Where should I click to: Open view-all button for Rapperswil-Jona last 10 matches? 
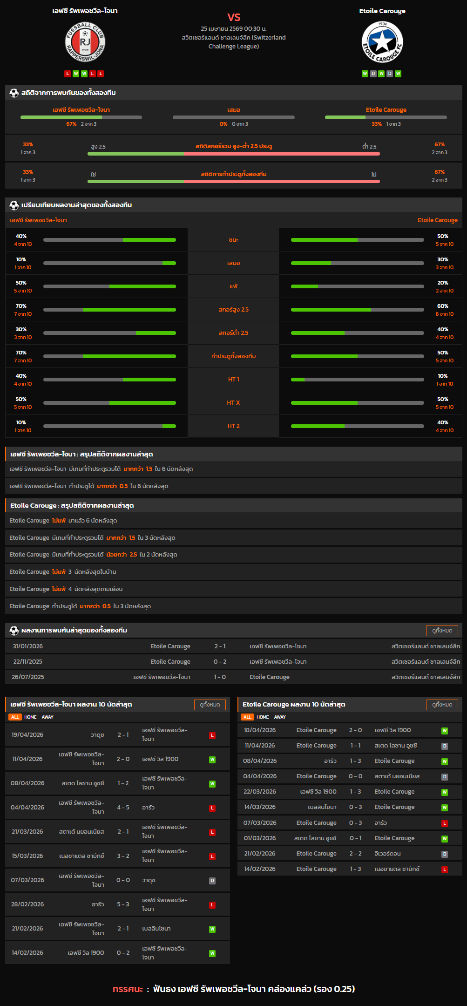[x=210, y=705]
